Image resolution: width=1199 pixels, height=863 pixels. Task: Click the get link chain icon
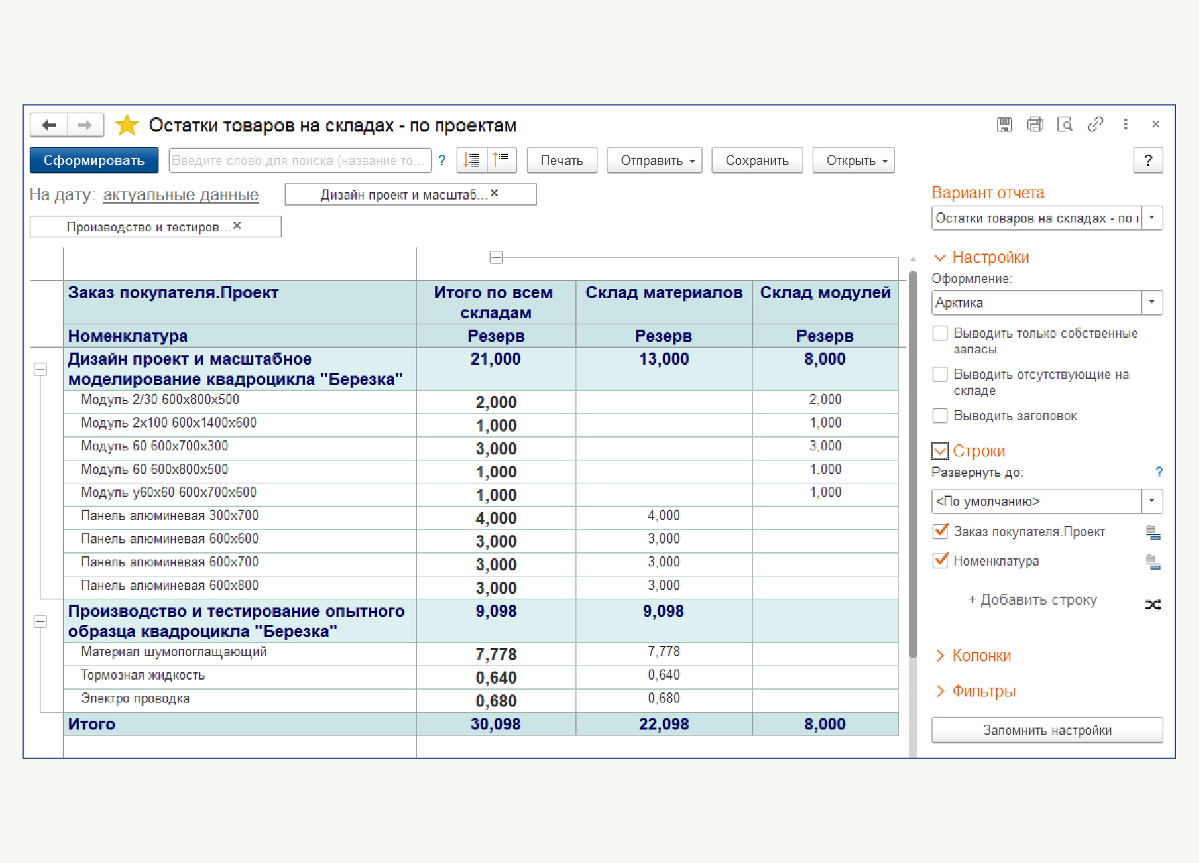click(x=1095, y=125)
